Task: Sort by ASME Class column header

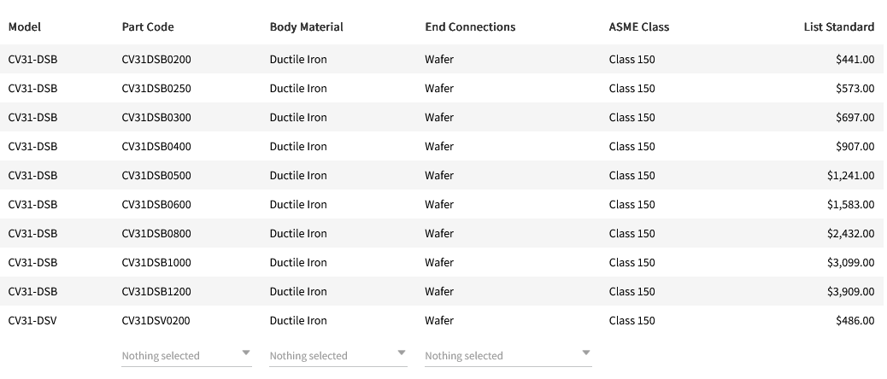Action: [638, 26]
